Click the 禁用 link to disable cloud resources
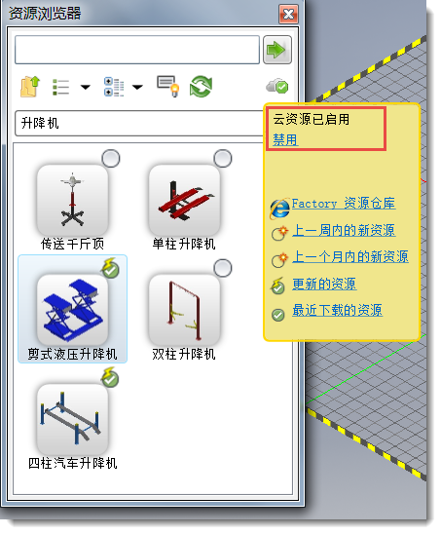The image size is (441, 534). [x=285, y=140]
